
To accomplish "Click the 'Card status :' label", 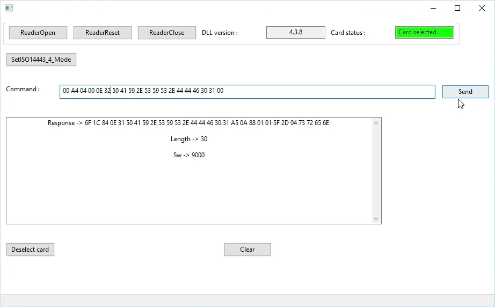I will (x=348, y=33).
